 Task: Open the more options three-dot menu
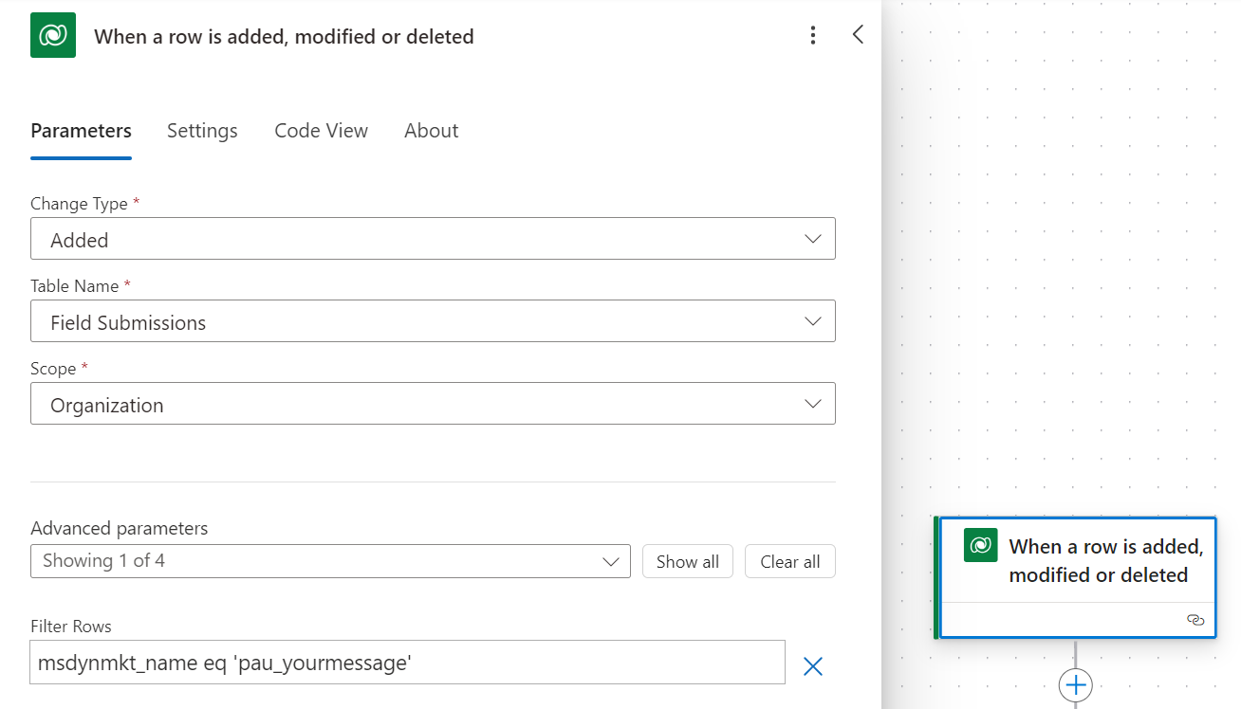pyautogui.click(x=813, y=34)
